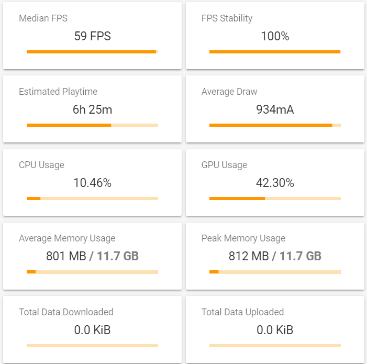Screen dimensions: 367x364
Task: Click the CPU Usage progress bar
Action: [x=92, y=198]
